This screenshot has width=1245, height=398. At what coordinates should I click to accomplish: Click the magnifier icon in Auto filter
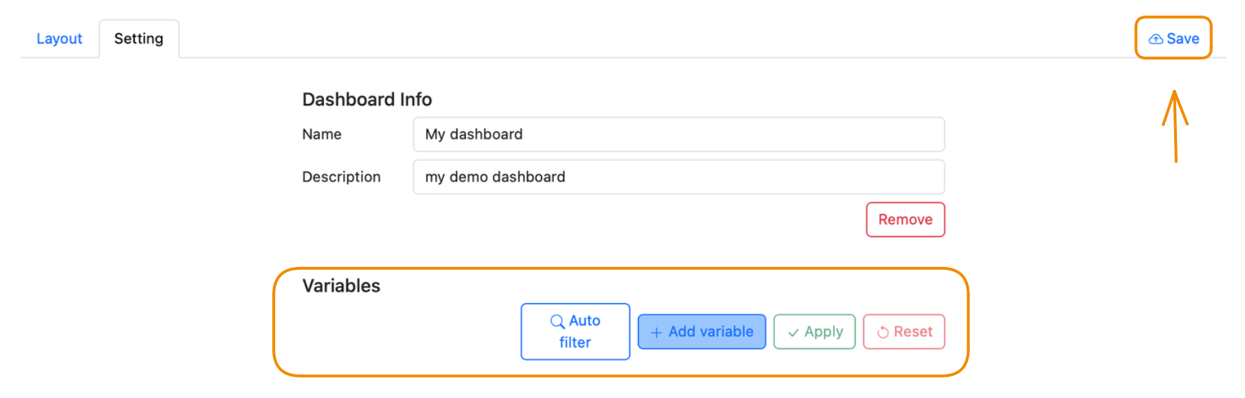point(557,322)
